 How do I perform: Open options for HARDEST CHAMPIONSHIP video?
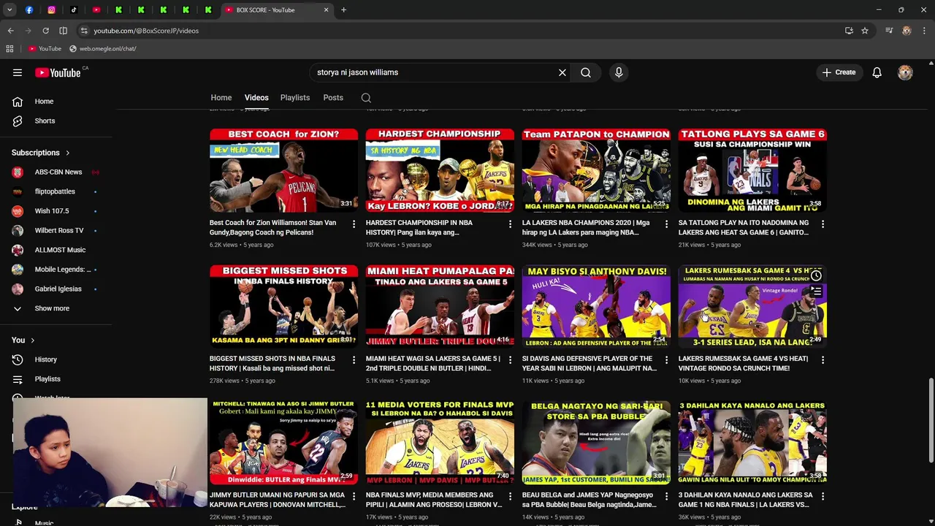[x=510, y=224]
